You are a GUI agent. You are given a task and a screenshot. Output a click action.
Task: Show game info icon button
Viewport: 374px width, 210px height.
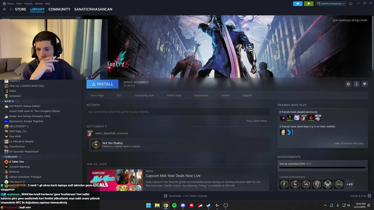tap(356, 84)
